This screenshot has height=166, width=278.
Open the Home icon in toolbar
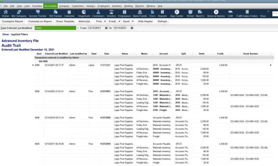coord(5,14)
